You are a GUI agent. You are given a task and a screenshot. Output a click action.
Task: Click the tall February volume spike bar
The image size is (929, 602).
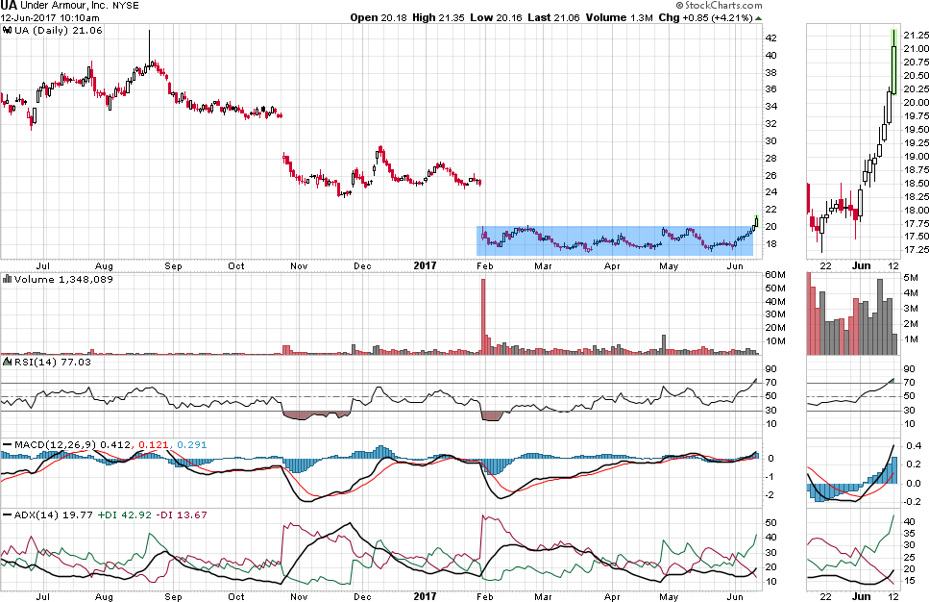483,316
